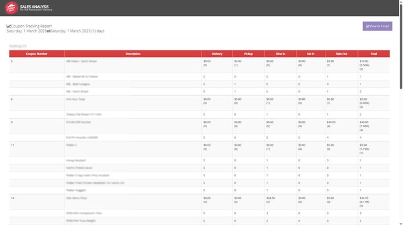Click the Cheesy Flat Bread description row
The height and width of the screenshot is (226, 403).
pyautogui.click(x=133, y=115)
